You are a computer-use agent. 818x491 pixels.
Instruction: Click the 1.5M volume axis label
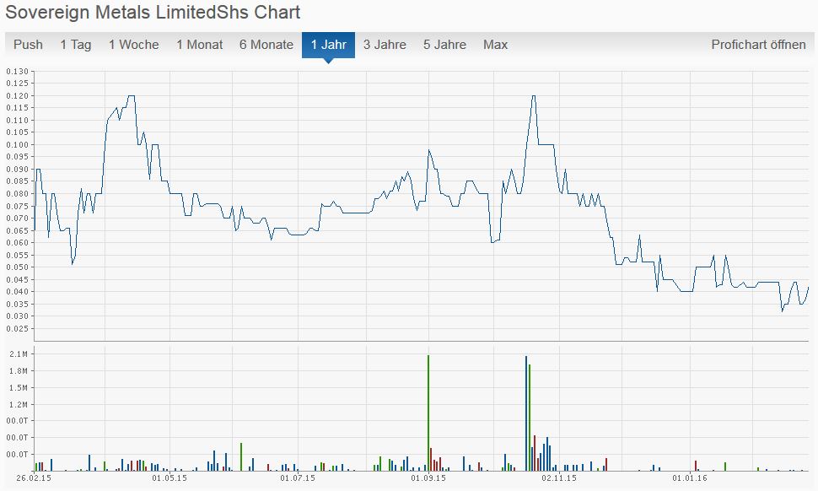pos(19,388)
